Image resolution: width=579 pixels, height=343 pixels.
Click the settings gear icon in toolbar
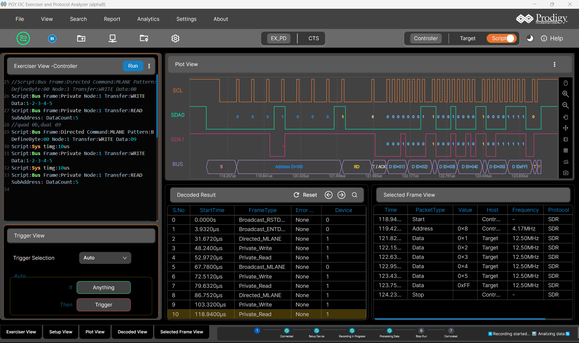tap(175, 39)
